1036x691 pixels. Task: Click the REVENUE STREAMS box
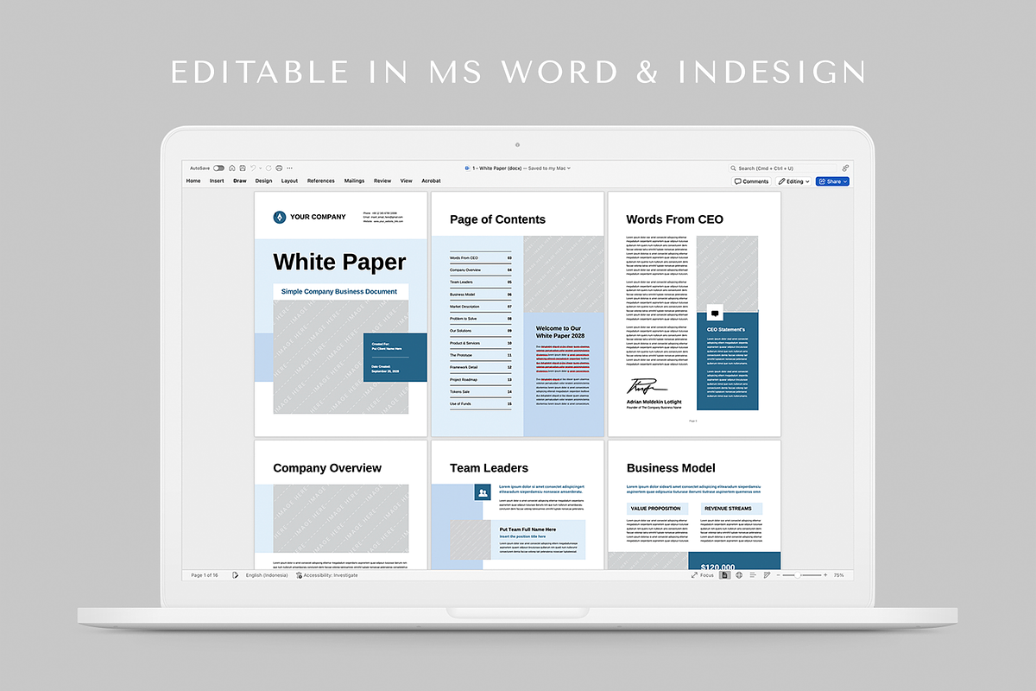coord(731,509)
